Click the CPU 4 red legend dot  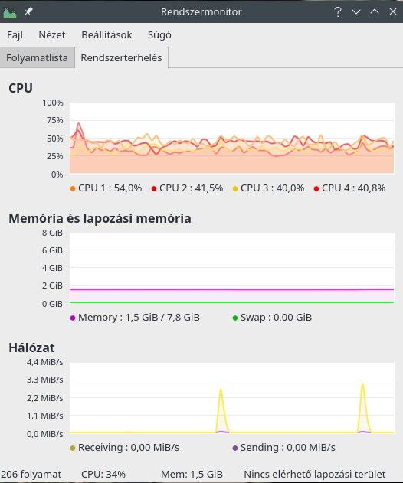coord(316,188)
